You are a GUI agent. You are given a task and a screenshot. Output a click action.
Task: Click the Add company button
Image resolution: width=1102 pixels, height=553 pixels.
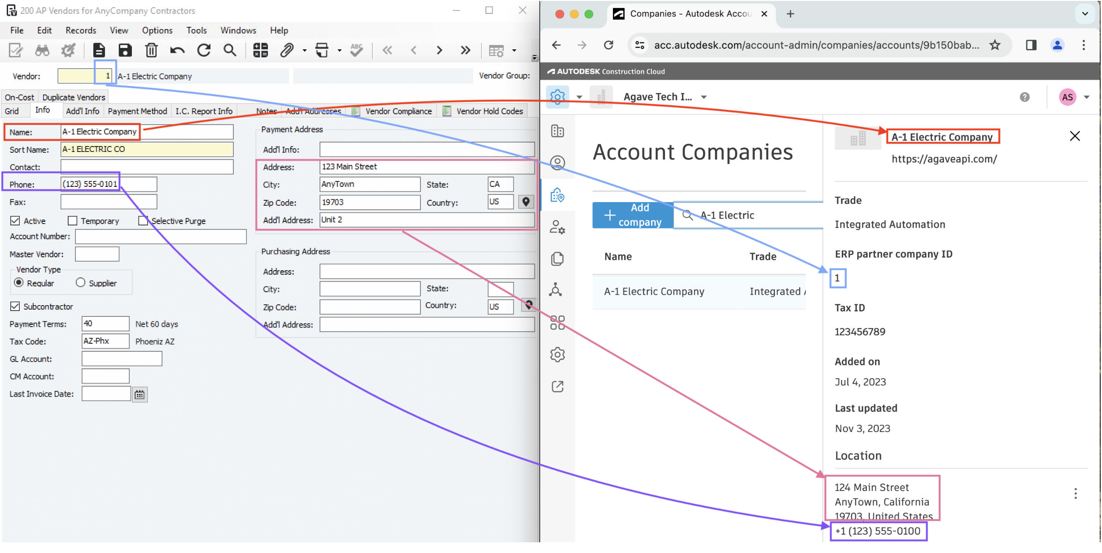(x=633, y=215)
